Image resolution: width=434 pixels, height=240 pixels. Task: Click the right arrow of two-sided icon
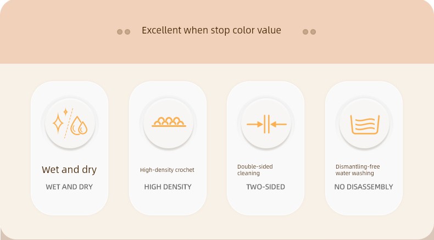pos(279,125)
